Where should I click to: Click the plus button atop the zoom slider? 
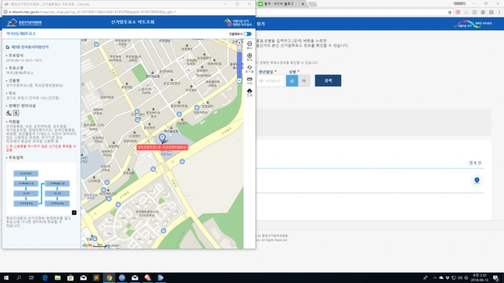(x=239, y=42)
